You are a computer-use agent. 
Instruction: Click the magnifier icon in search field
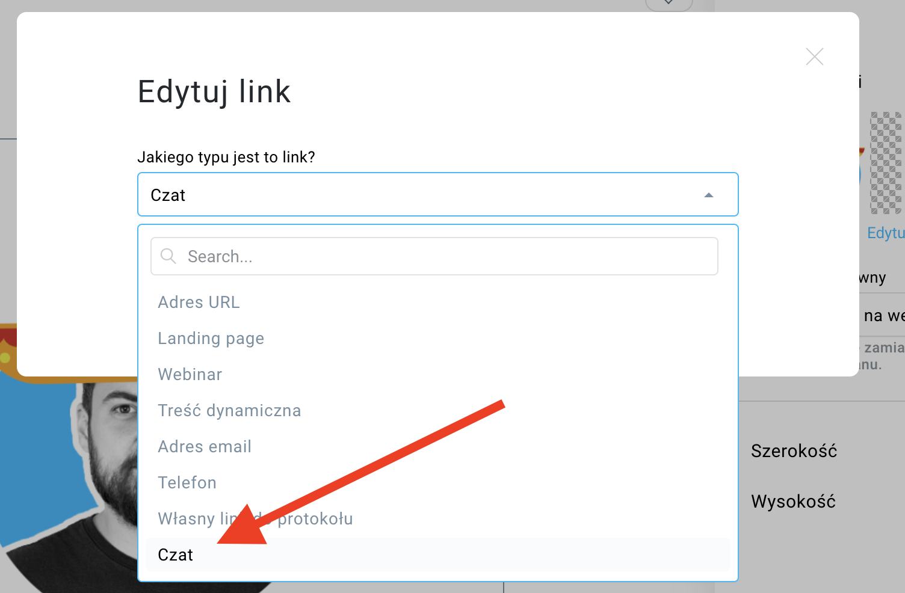[x=168, y=256]
